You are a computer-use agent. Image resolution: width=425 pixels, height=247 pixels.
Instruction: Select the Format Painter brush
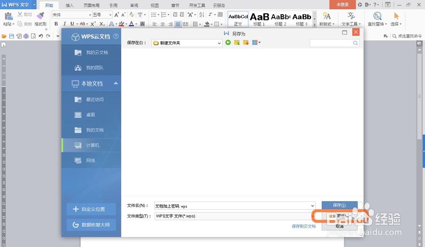click(x=40, y=16)
